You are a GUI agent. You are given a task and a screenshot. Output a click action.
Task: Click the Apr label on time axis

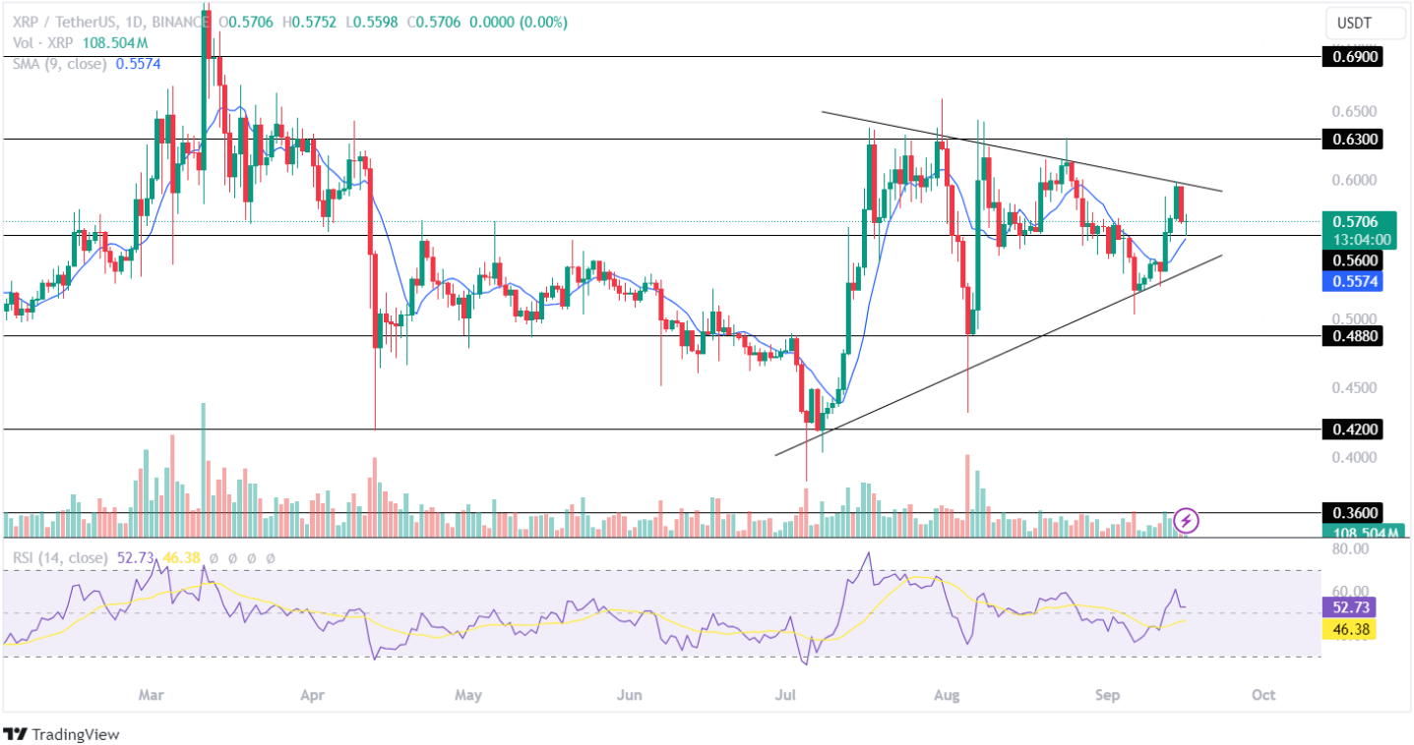[x=313, y=695]
